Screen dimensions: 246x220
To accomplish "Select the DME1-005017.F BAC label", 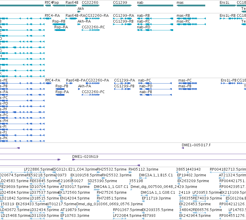I will [196, 145].
